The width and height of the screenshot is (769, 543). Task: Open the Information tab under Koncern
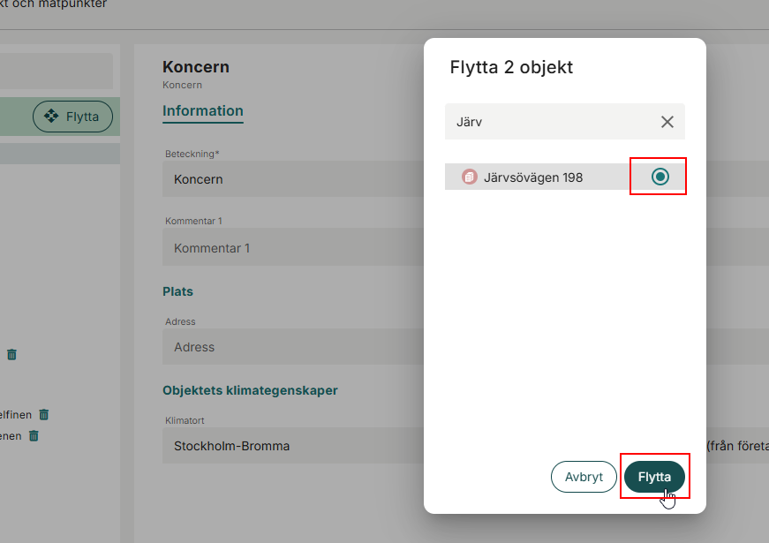point(203,111)
